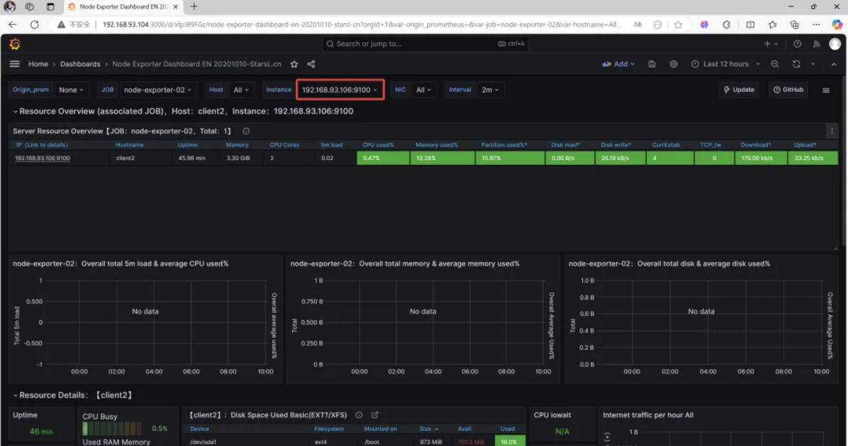848x446 pixels.
Task: Click the 0.47% CPU used cell
Action: [x=383, y=158]
